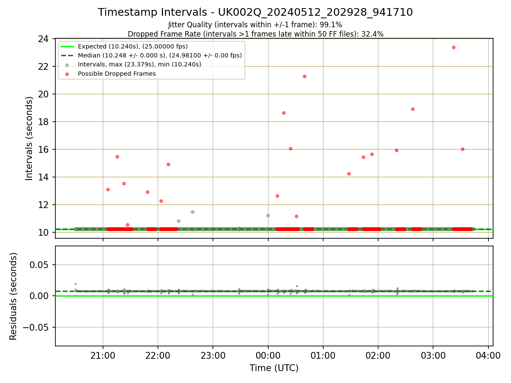
Task: Click the "Intervals (seconds)" y-axis label
Action: pos(29,138)
